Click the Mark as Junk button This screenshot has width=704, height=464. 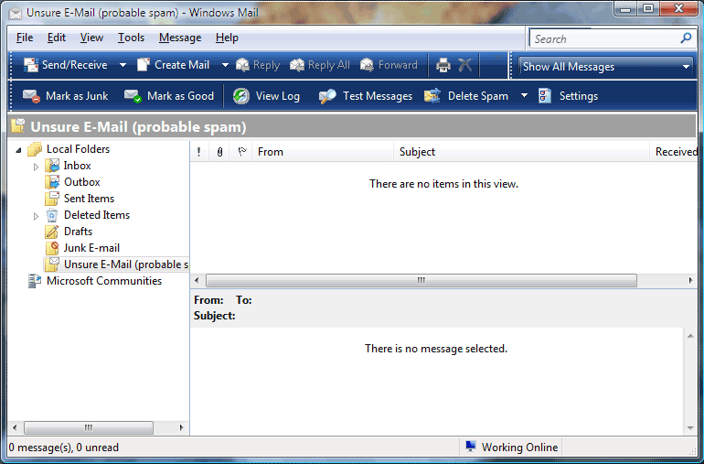[66, 96]
